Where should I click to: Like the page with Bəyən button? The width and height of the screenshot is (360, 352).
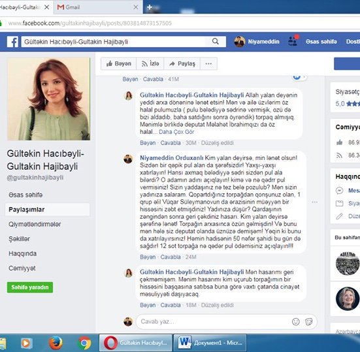click(x=118, y=63)
